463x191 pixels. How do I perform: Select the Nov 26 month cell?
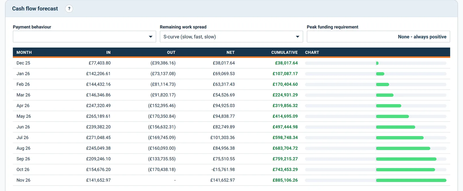(x=23, y=180)
